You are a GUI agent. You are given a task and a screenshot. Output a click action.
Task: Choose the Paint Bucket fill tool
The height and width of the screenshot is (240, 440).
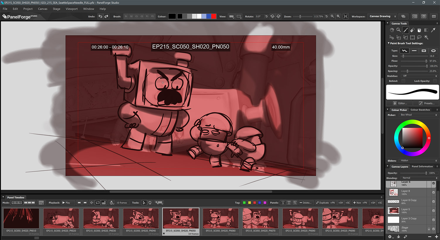coord(419,30)
